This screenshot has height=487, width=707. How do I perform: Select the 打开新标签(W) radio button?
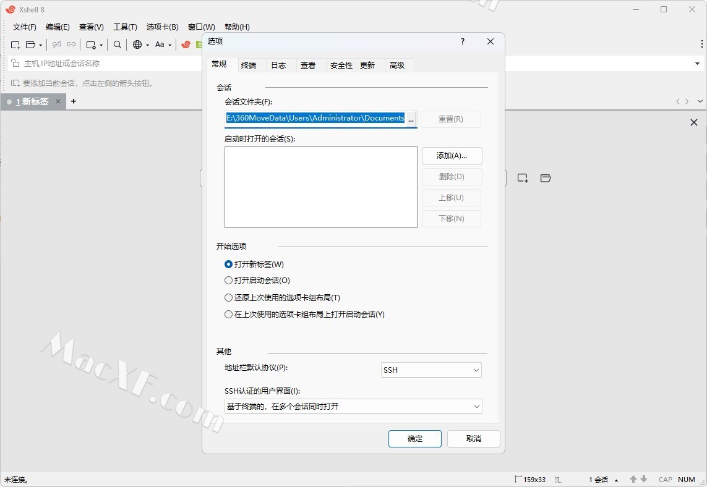229,265
